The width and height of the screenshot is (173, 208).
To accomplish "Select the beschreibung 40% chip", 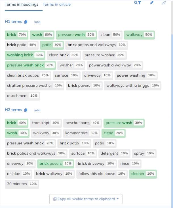I will click(83, 123).
